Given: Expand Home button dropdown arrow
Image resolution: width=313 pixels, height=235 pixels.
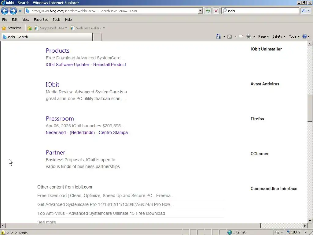Looking at the screenshot, I should coord(224,37).
